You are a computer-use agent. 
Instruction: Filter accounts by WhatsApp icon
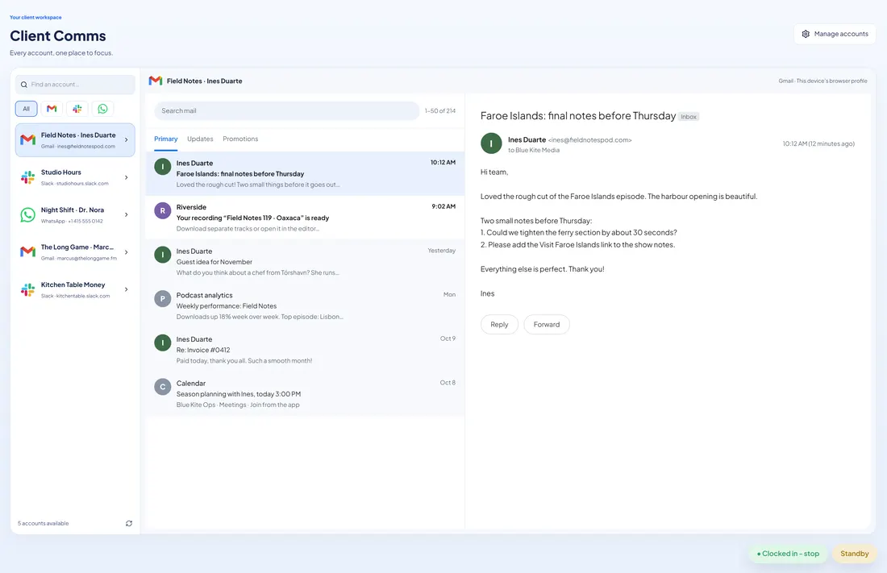tap(102, 109)
